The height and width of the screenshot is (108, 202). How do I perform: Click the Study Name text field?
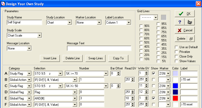[x=24, y=23]
